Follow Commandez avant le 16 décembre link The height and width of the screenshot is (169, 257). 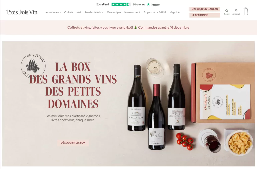pyautogui.click(x=164, y=28)
